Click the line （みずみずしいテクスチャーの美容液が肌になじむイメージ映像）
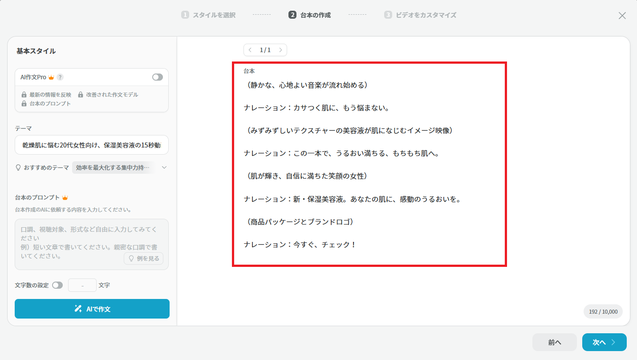Image resolution: width=637 pixels, height=360 pixels. coord(350,131)
